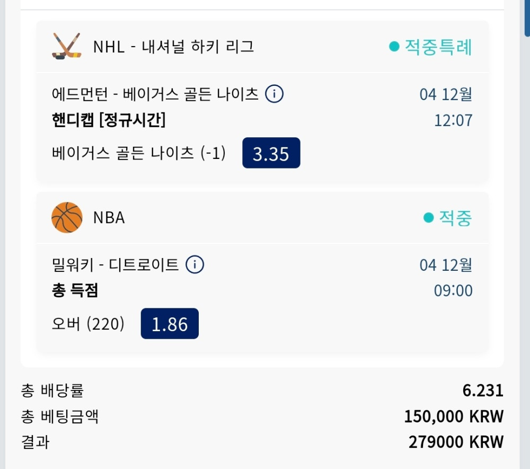Select the 적중 status on NBA bet
This screenshot has width=530, height=469.
pos(455,218)
